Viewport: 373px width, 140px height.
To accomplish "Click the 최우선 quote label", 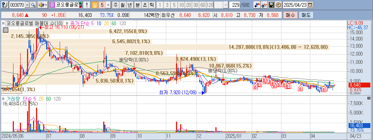I will (x=168, y=15).
